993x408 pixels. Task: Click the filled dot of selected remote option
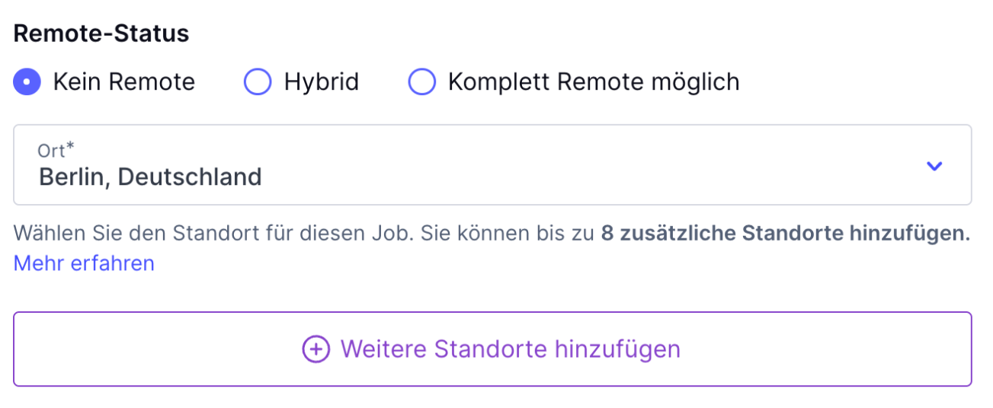point(27,81)
